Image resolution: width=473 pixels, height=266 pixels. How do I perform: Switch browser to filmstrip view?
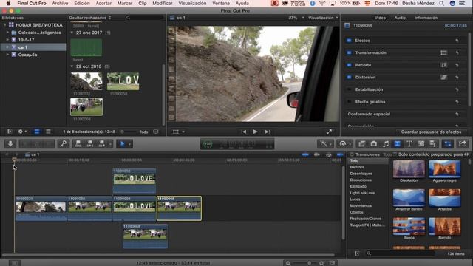pyautogui.click(x=37, y=132)
